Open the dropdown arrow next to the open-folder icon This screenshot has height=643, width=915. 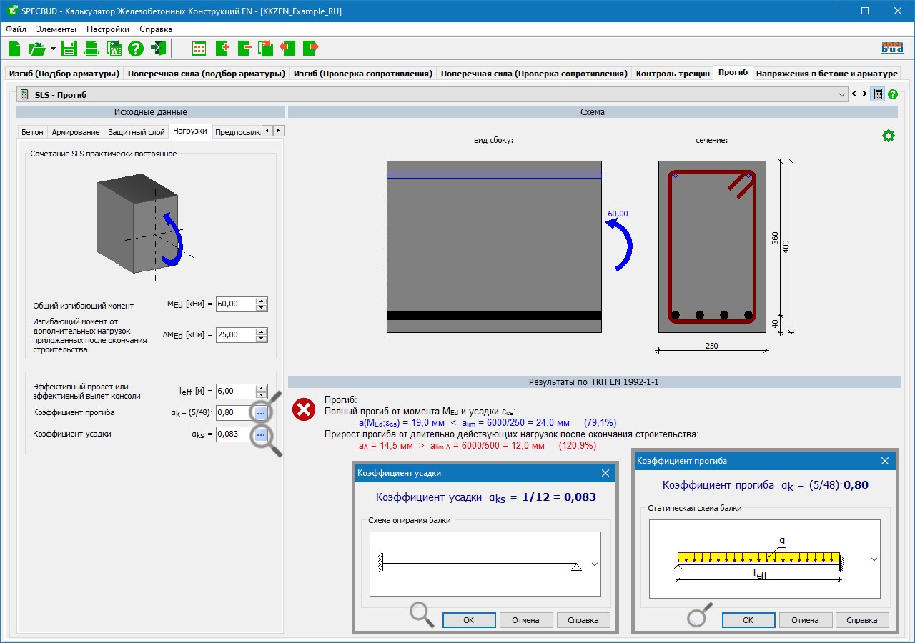pyautogui.click(x=53, y=49)
